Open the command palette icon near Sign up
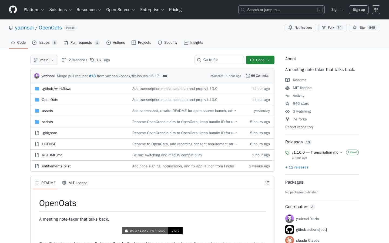 click(376, 10)
